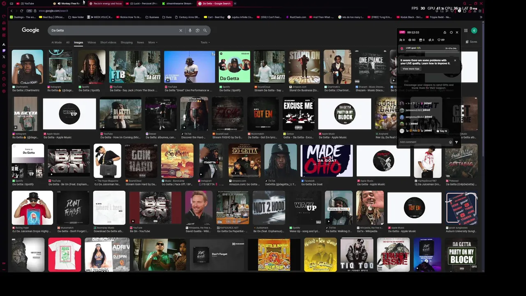Viewport: 526px width, 296px height.
Task: Reload the current page
Action: pos(21,11)
